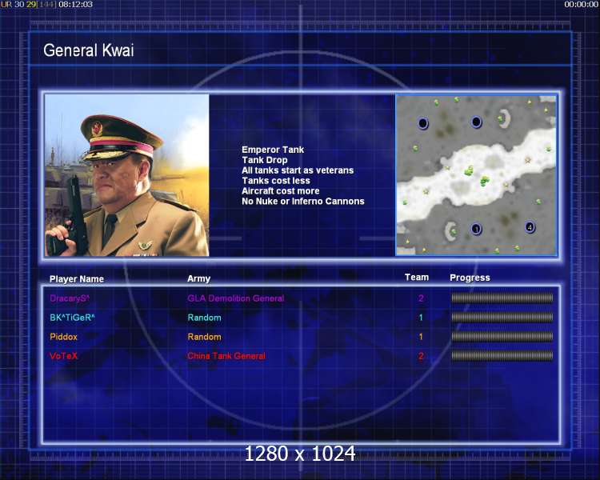Click Piddox's loading progress bar
This screenshot has width=600, height=480.
coord(502,337)
